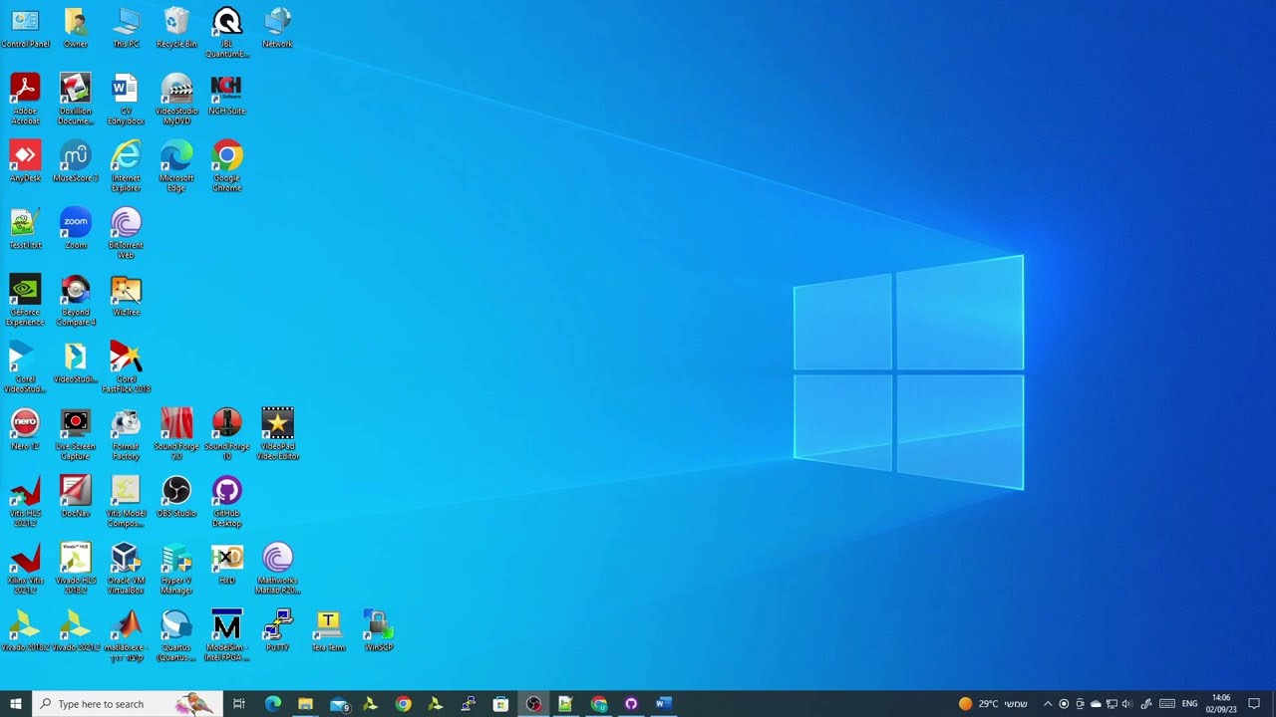Open the OBS Studio desktop shortcut

click(176, 496)
